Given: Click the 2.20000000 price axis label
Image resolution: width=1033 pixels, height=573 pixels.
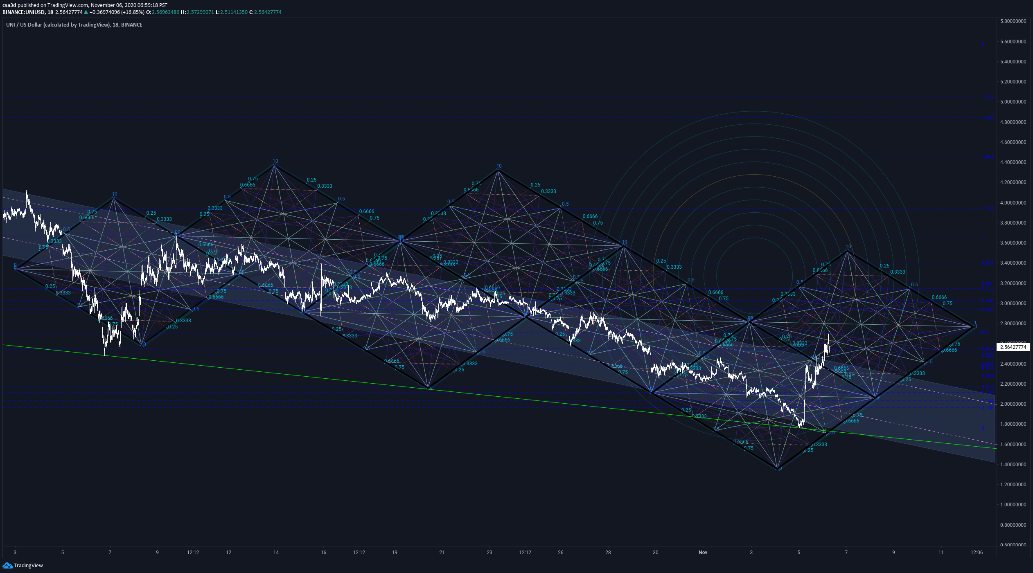Looking at the screenshot, I should click(x=1013, y=384).
